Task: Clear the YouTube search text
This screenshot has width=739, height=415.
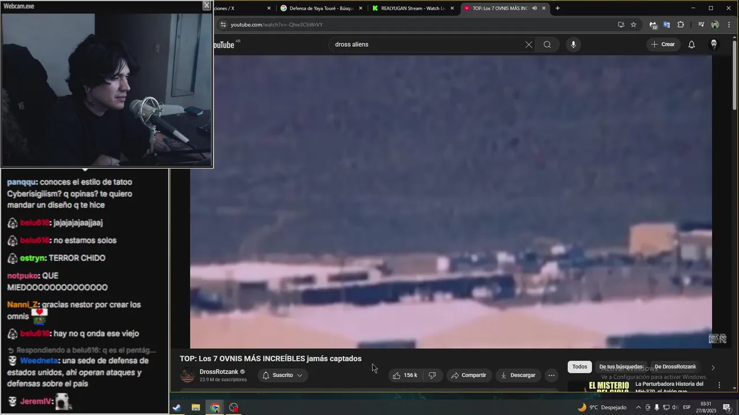Action: point(528,44)
